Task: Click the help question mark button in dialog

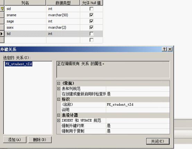Action: 164,49
